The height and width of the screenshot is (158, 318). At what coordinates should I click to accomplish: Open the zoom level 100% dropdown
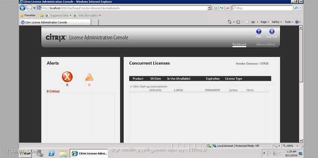click(297, 146)
